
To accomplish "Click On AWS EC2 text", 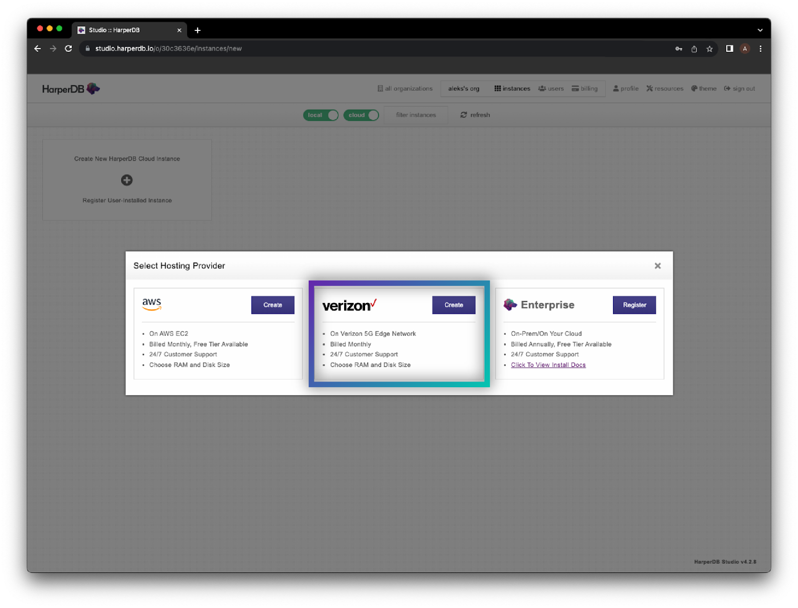I will coord(169,333).
